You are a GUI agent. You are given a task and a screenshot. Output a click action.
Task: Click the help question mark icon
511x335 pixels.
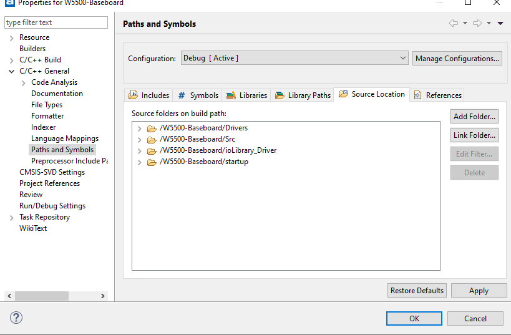(16, 318)
